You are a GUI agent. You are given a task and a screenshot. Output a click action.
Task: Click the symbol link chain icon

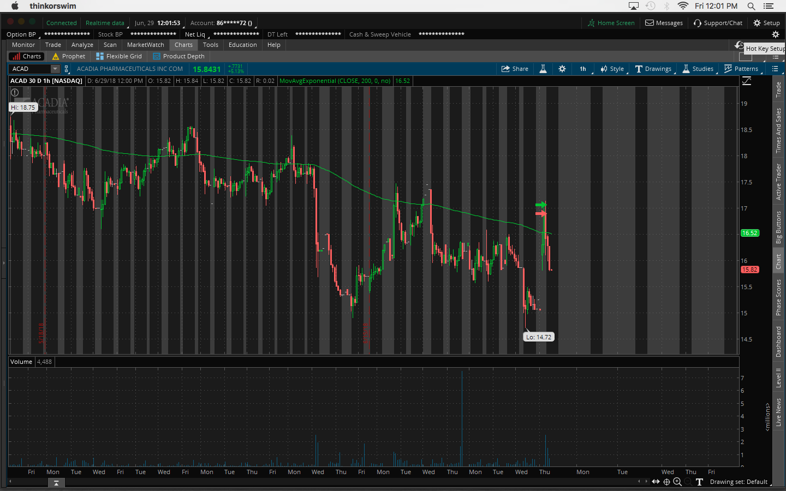pyautogui.click(x=67, y=69)
